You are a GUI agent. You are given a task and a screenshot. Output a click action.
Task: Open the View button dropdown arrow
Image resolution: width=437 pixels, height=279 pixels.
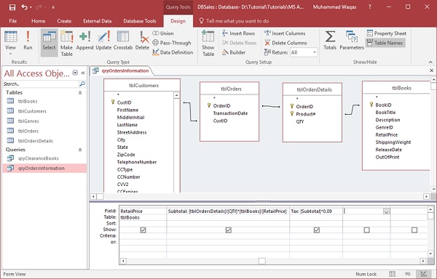pyautogui.click(x=11, y=54)
